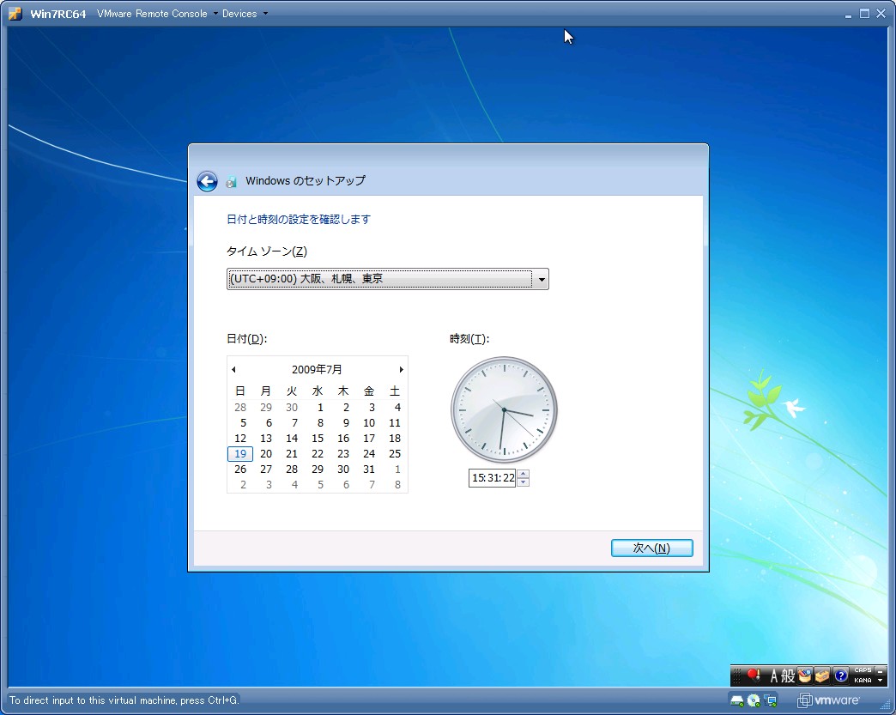Click the vmware logo in status bar
The height and width of the screenshot is (715, 896).
(828, 700)
